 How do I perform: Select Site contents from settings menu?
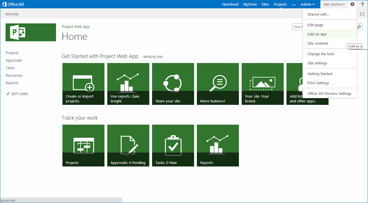[330, 43]
